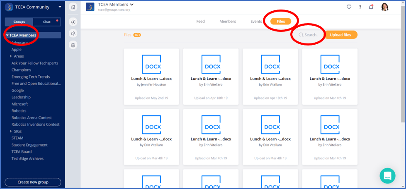
Task: Expand the Areas group in sidebar
Action: [x=11, y=56]
